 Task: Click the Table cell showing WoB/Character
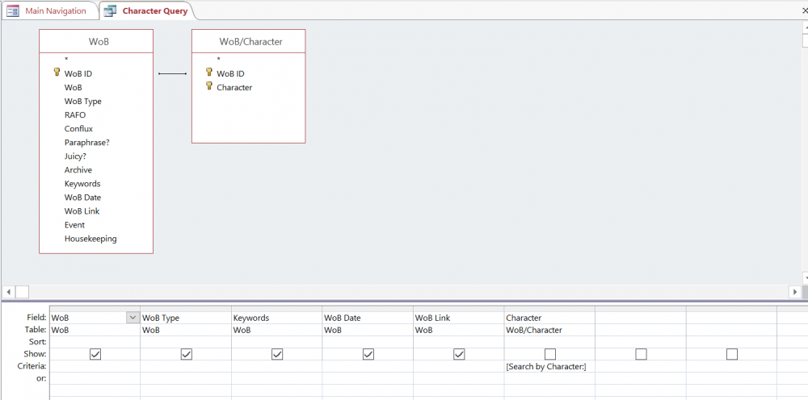point(549,330)
